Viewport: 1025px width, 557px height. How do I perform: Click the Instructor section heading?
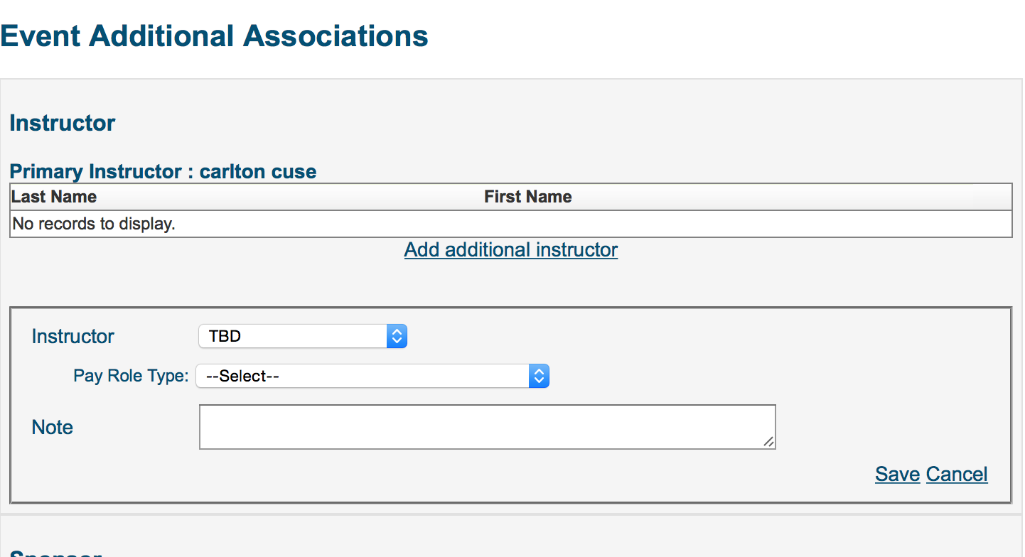coord(63,123)
